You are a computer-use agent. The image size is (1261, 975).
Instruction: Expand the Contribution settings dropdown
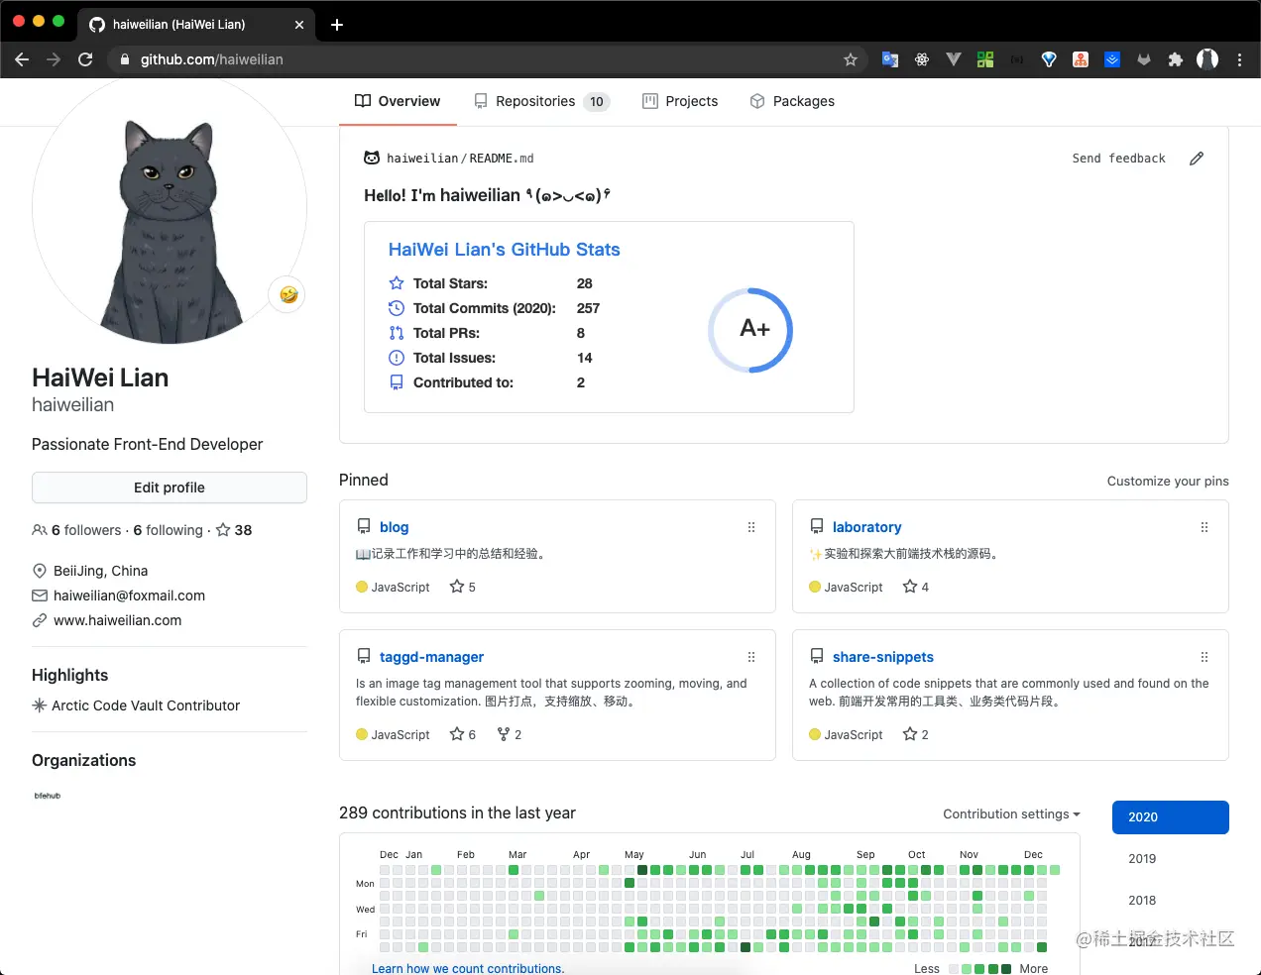pyautogui.click(x=1011, y=814)
